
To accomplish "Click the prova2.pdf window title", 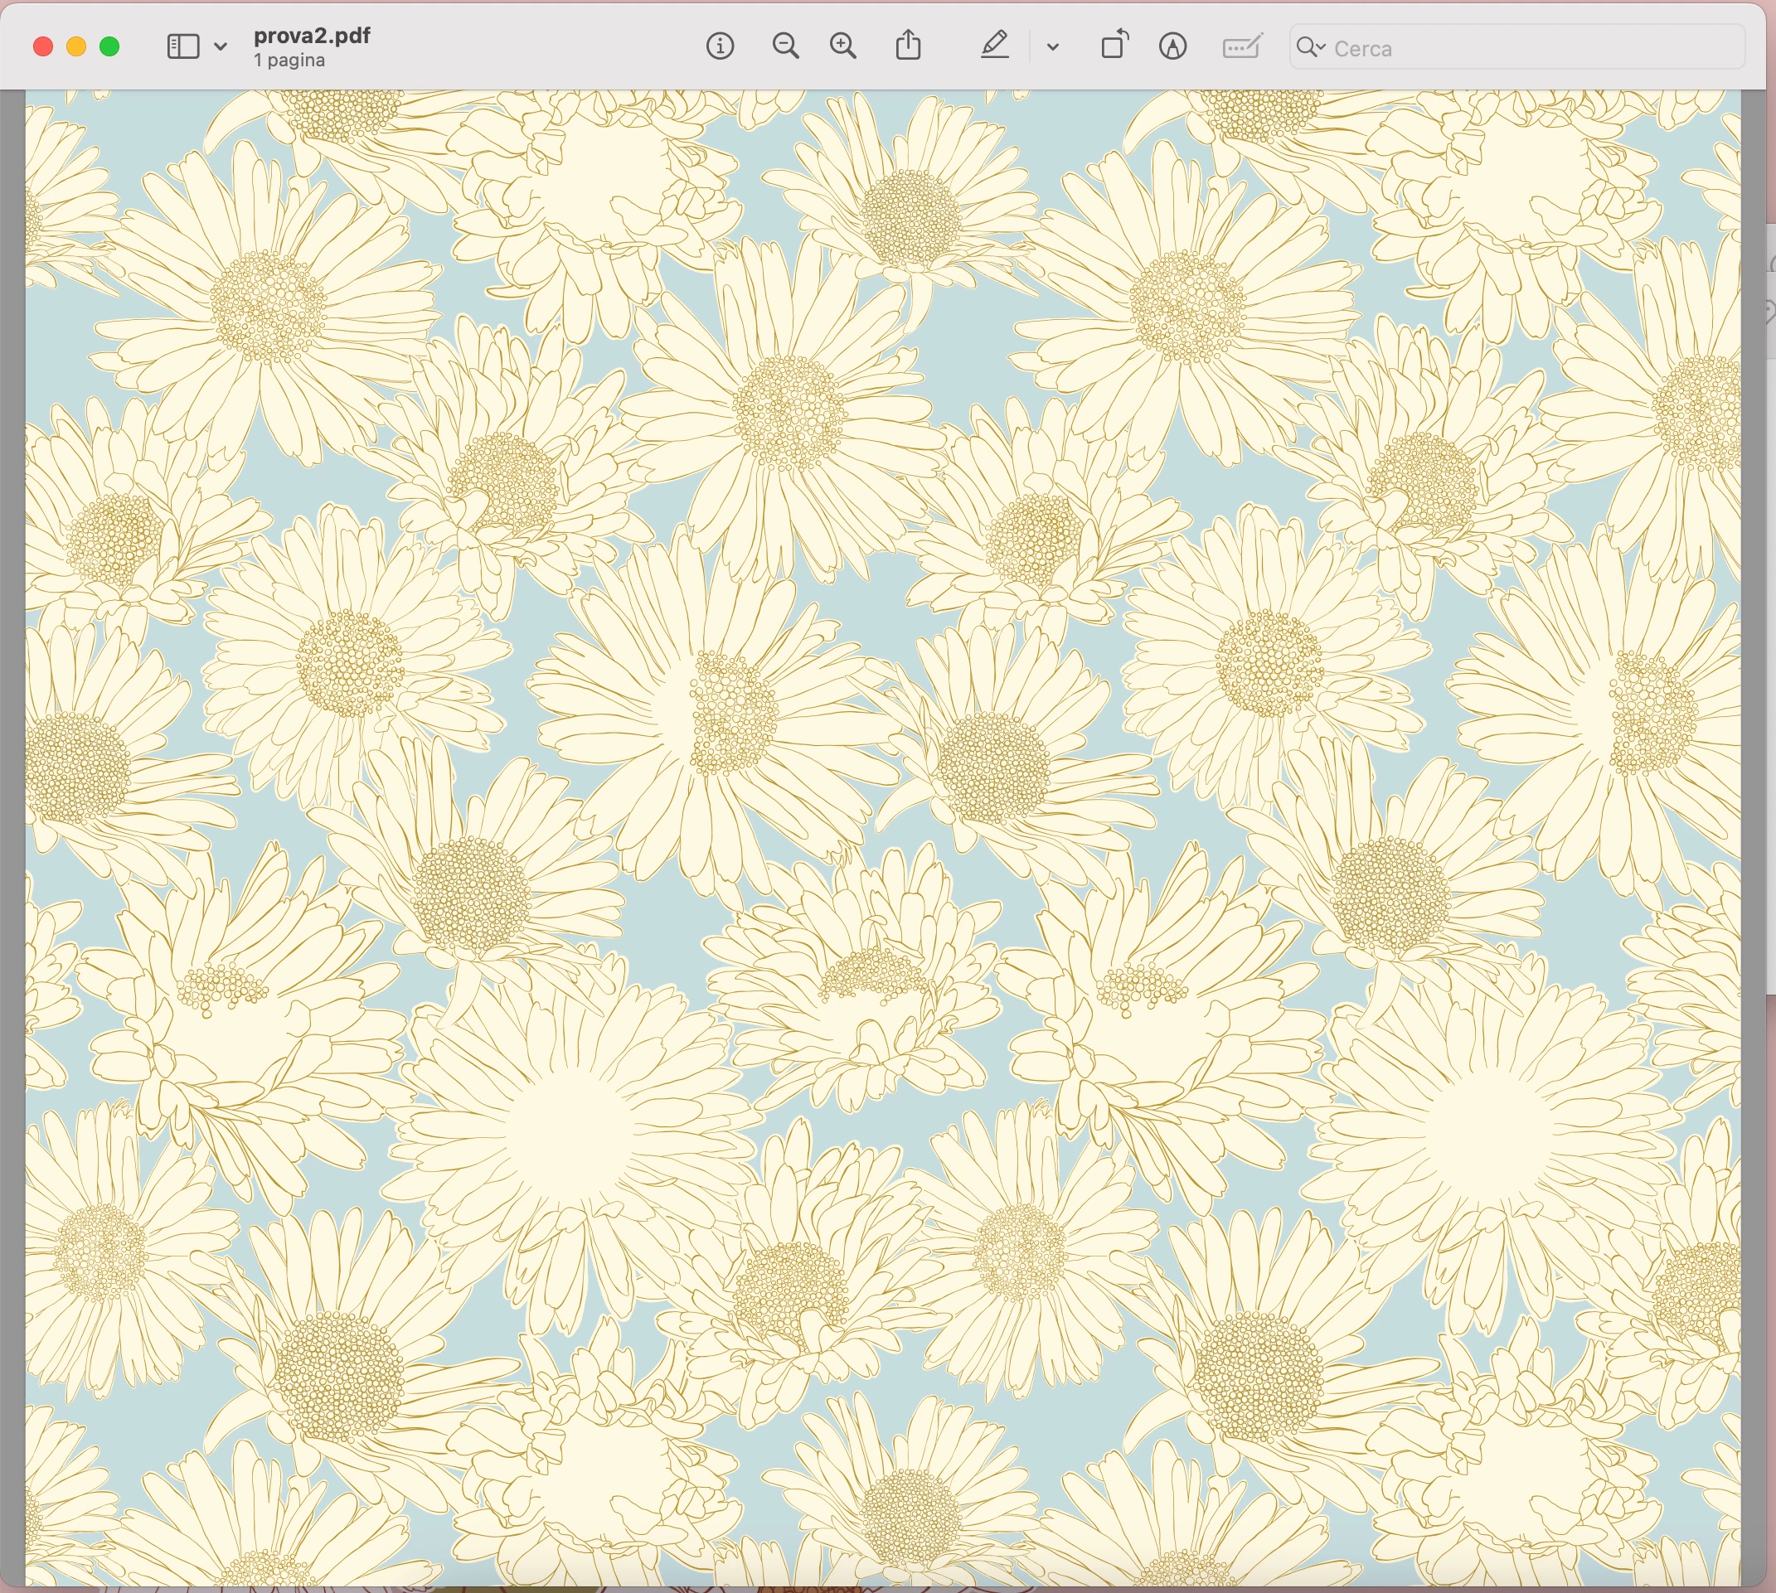I will pyautogui.click(x=312, y=36).
